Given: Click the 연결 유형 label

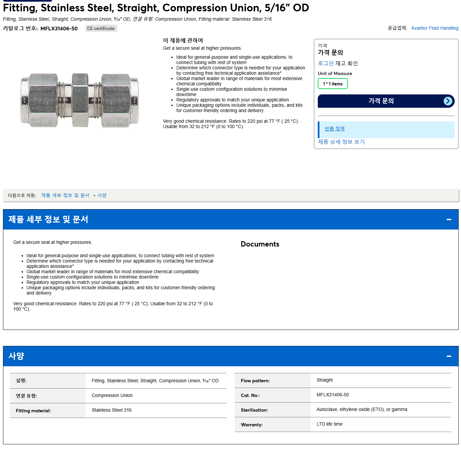Looking at the screenshot, I should 26,396.
